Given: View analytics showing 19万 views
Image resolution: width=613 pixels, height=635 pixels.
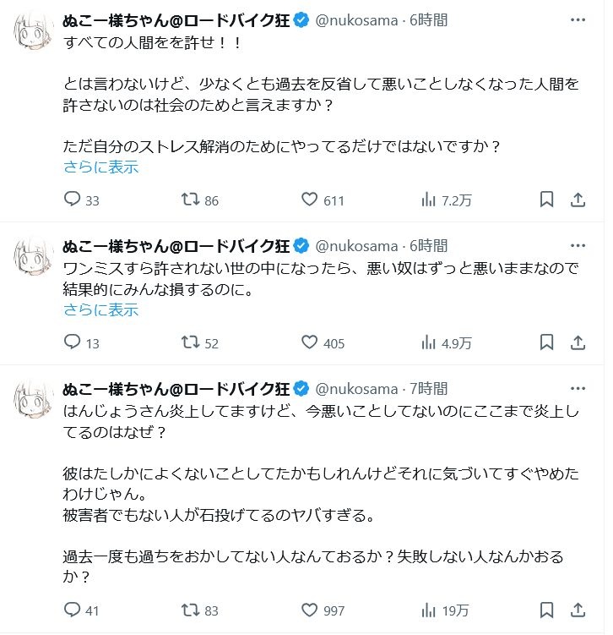Looking at the screenshot, I should pos(428,610).
